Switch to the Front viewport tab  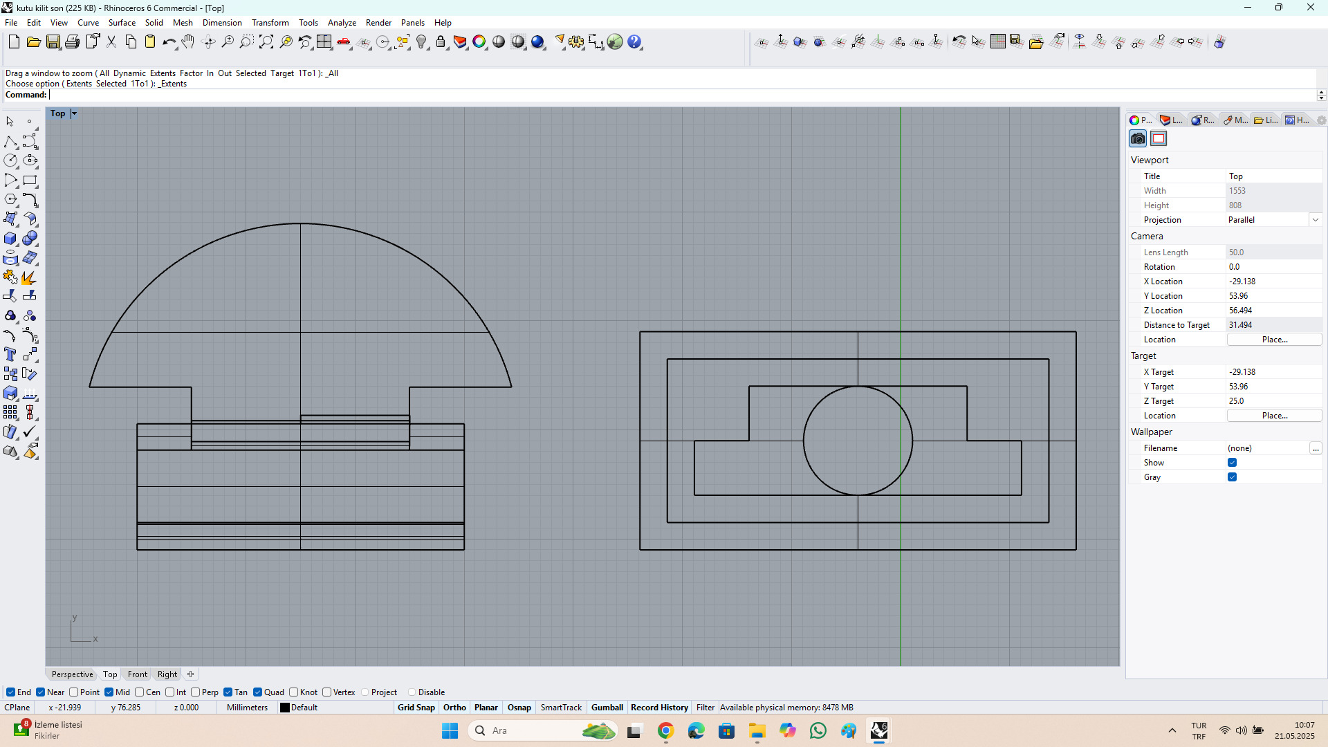(137, 674)
